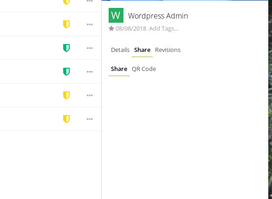The image size is (272, 199).
Task: Click the Add Tags... field
Action: [163, 29]
